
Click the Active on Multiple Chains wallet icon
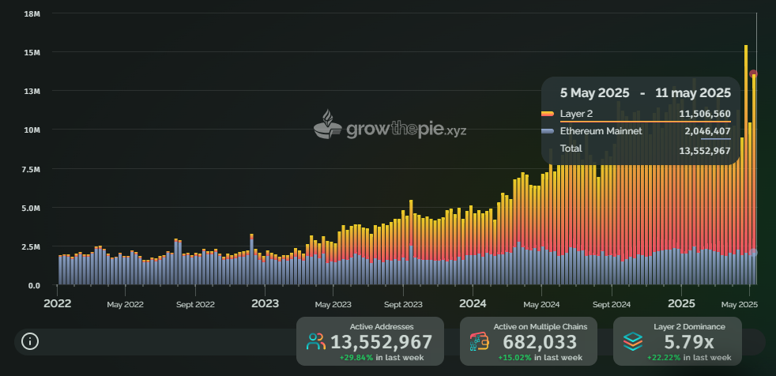(x=479, y=342)
